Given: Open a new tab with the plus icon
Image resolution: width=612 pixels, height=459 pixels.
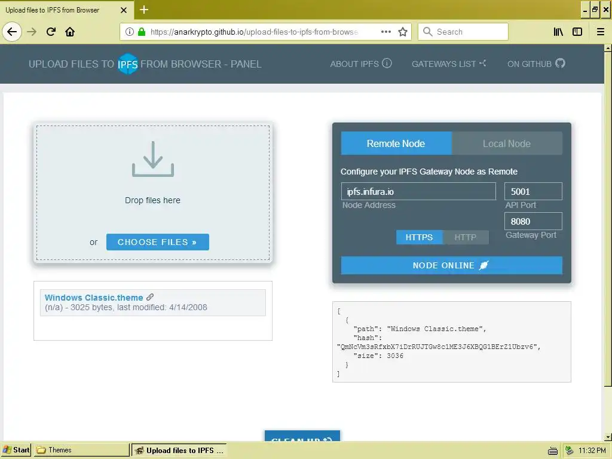Looking at the screenshot, I should 144,10.
